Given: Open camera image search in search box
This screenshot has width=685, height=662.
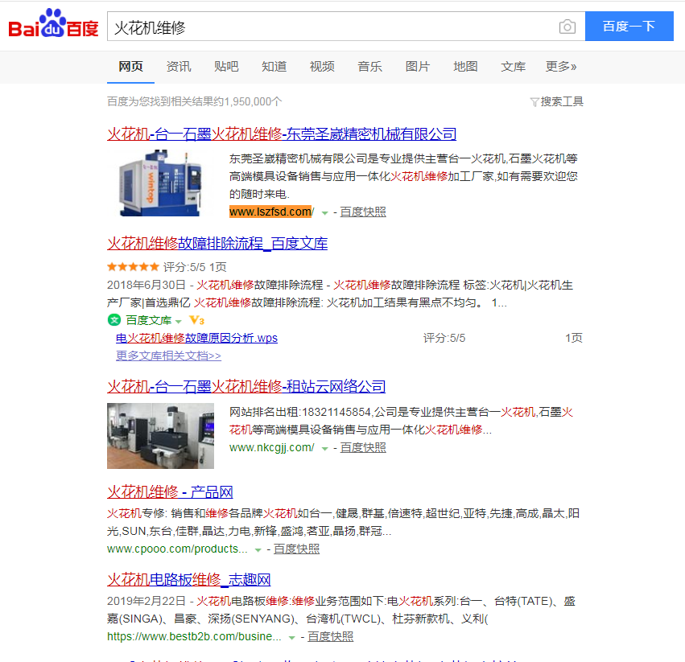Looking at the screenshot, I should point(567,27).
